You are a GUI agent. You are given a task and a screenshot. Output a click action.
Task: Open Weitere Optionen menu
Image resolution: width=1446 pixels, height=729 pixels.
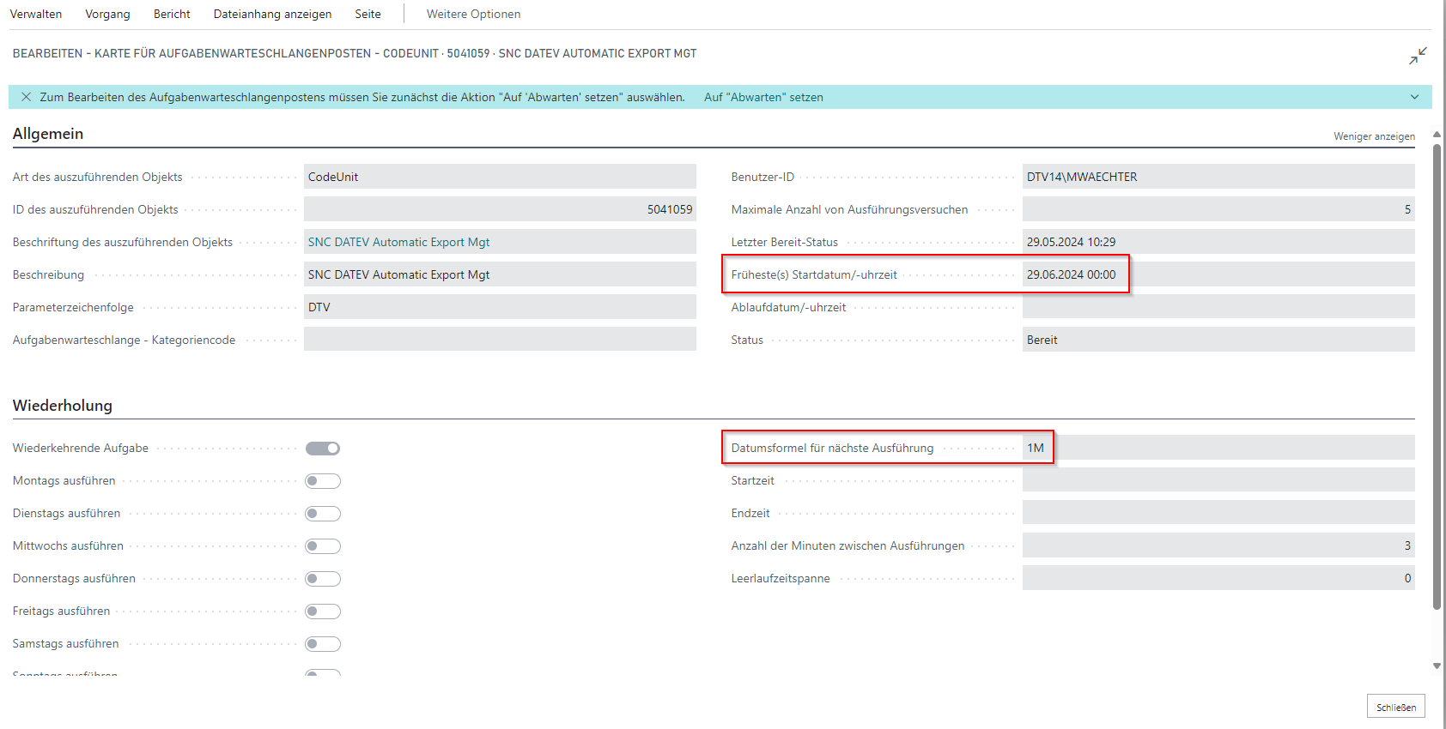(473, 15)
